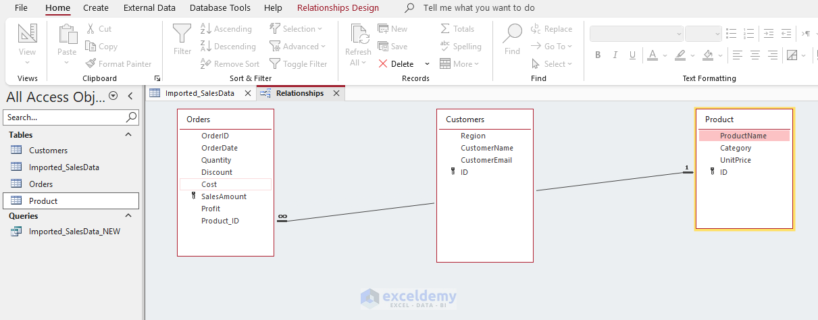
Task: Click the Gridlines icon
Action: tap(792, 55)
